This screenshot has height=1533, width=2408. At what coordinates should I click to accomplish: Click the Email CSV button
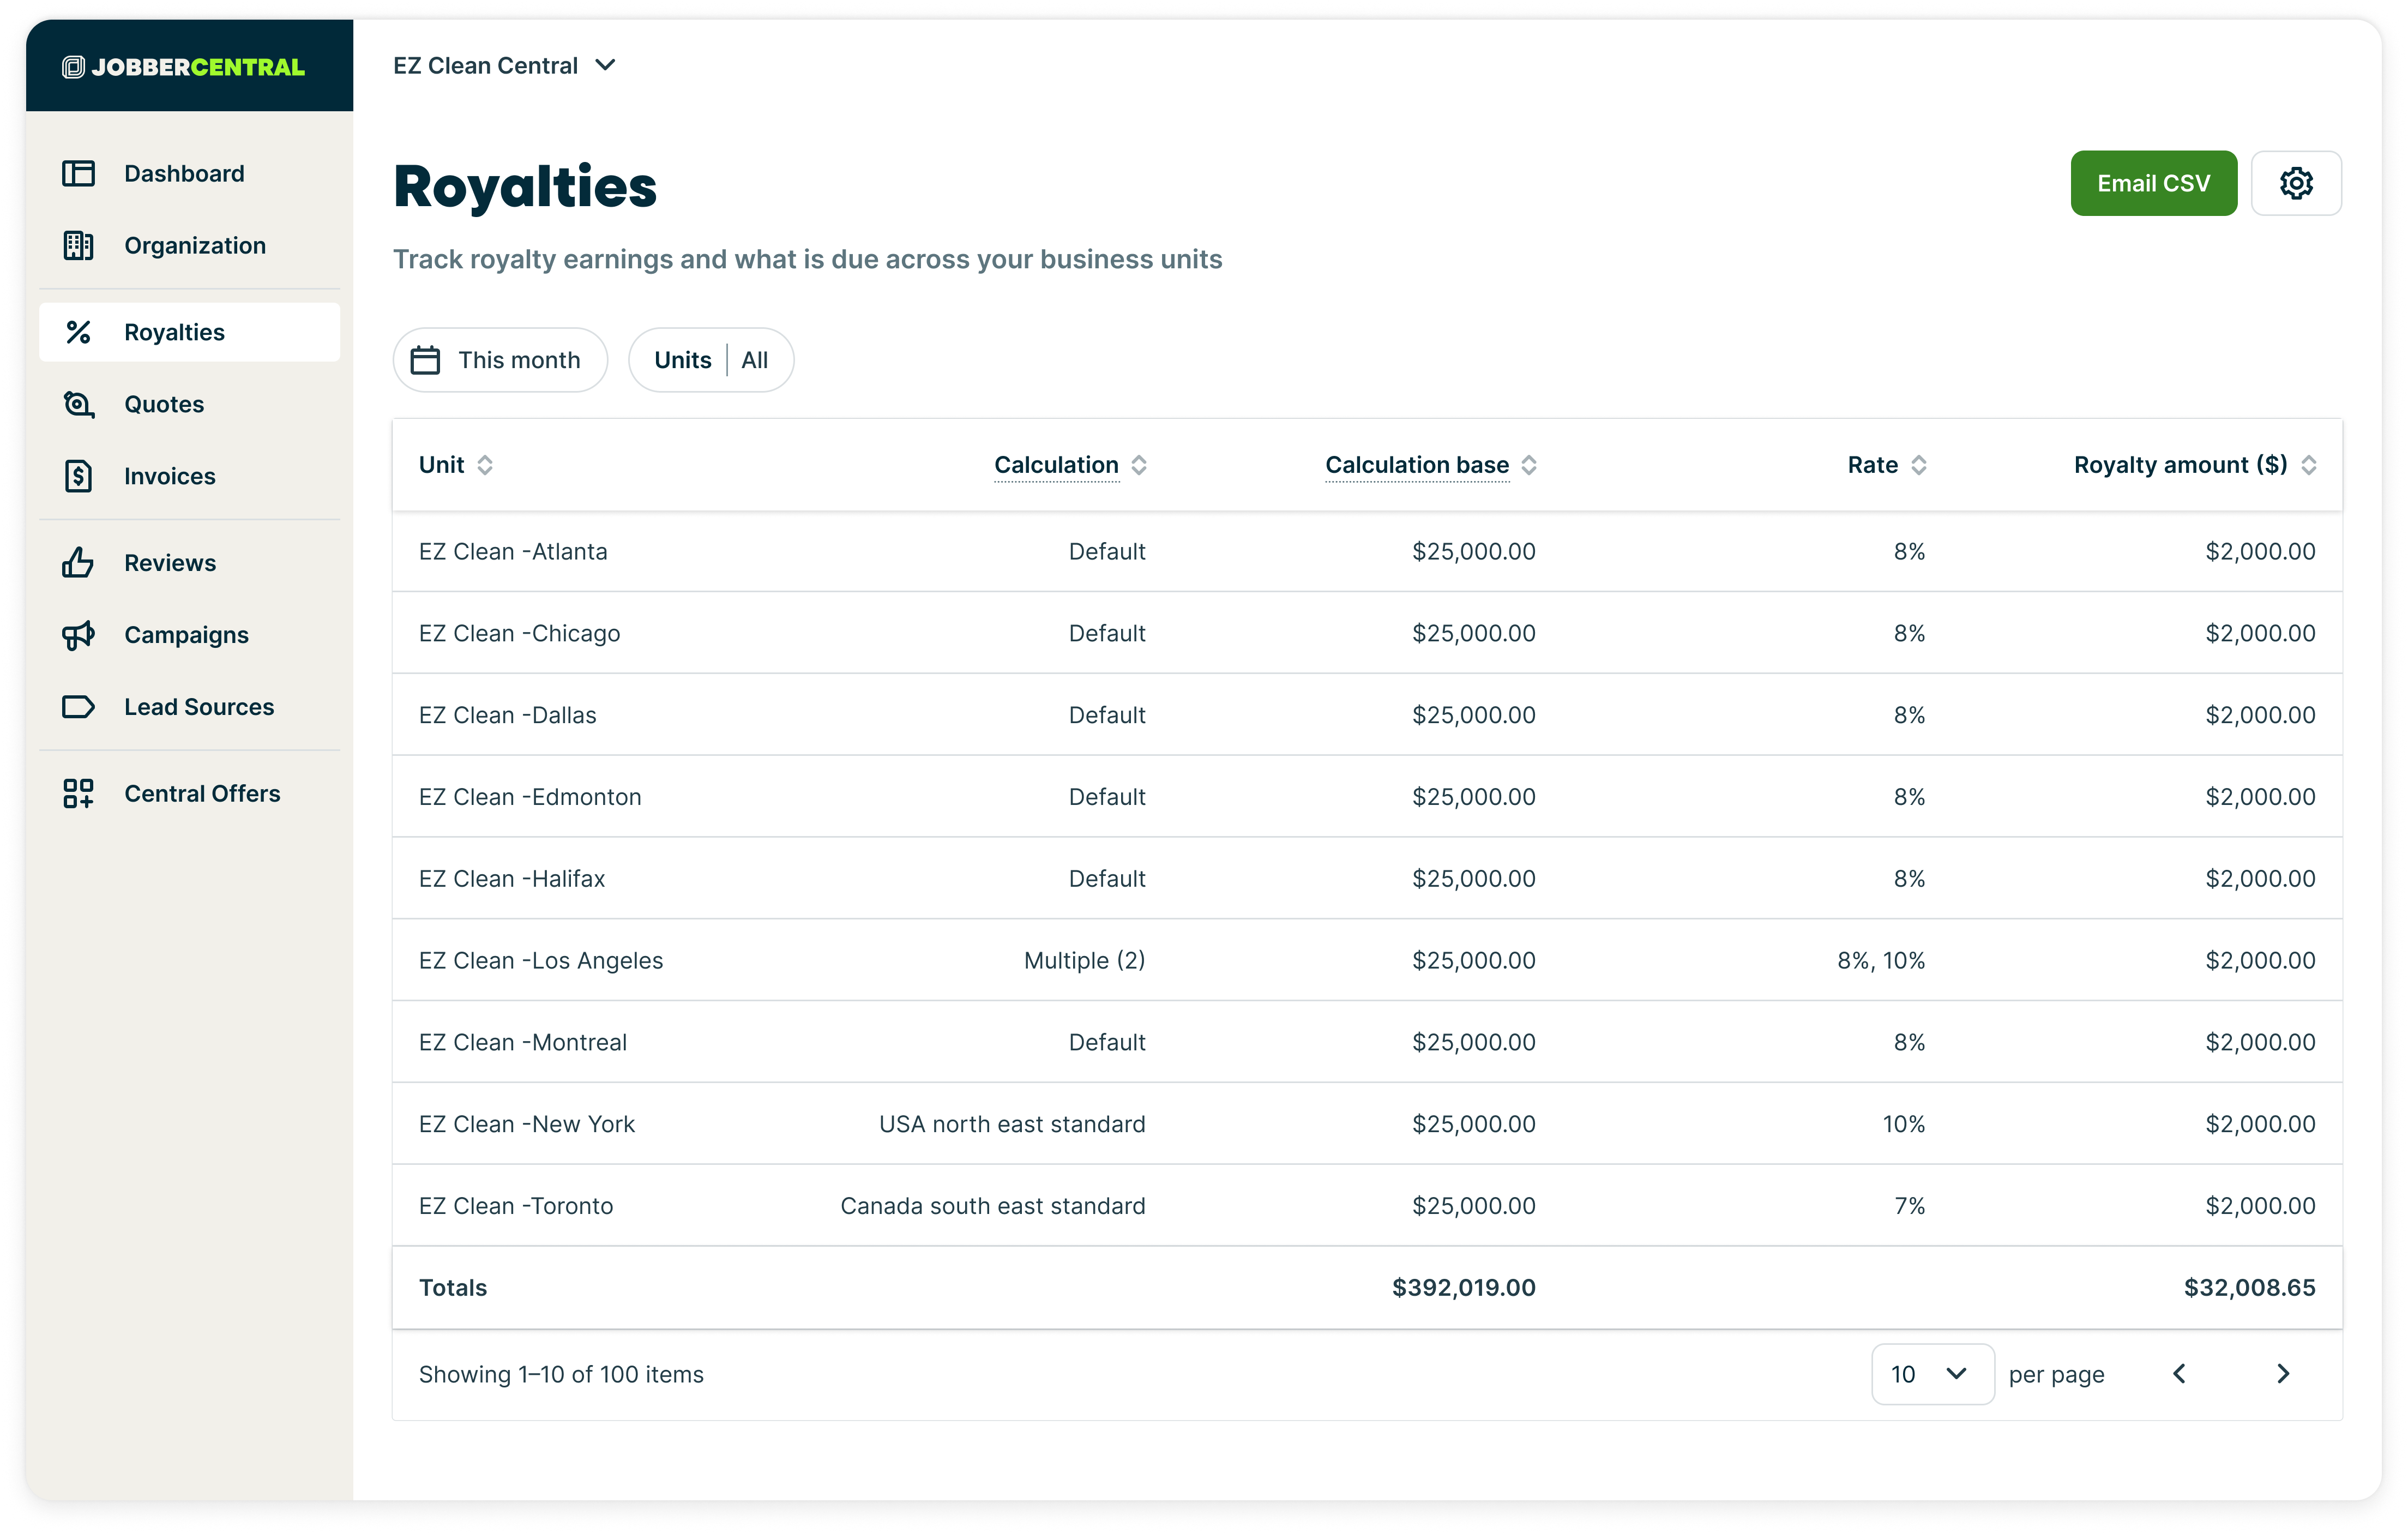coord(2153,184)
